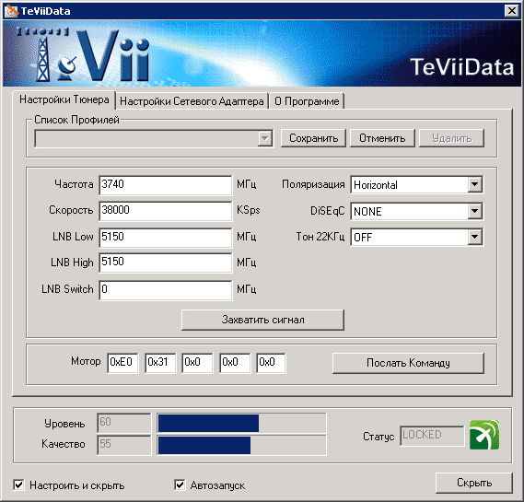Click the Послать Команду button

click(408, 363)
